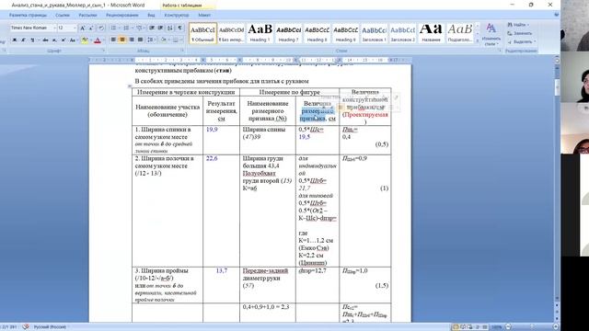Justify paragraph text

tap(141, 40)
